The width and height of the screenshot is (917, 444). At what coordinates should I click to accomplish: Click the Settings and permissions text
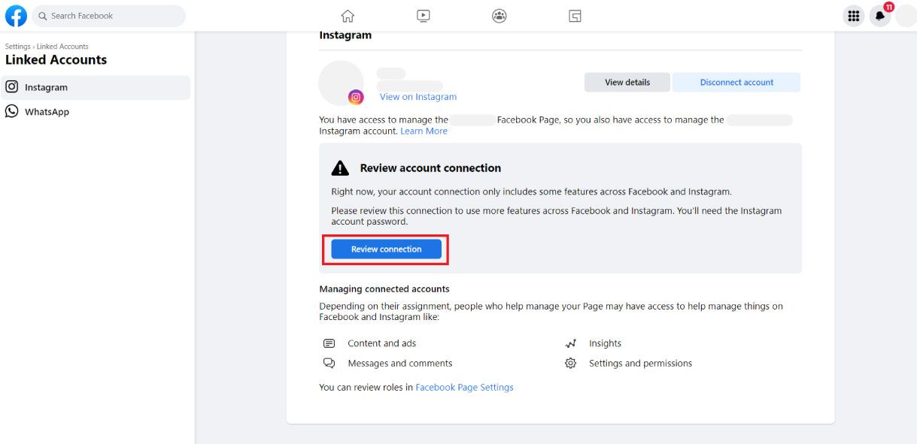(x=640, y=363)
